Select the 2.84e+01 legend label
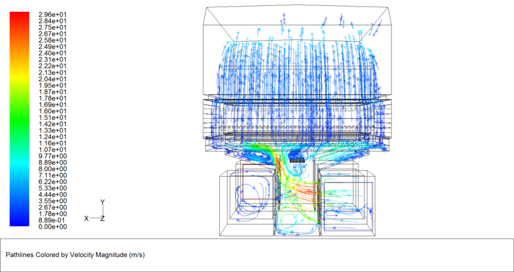Screen dimensions: 514x272 tap(53, 21)
